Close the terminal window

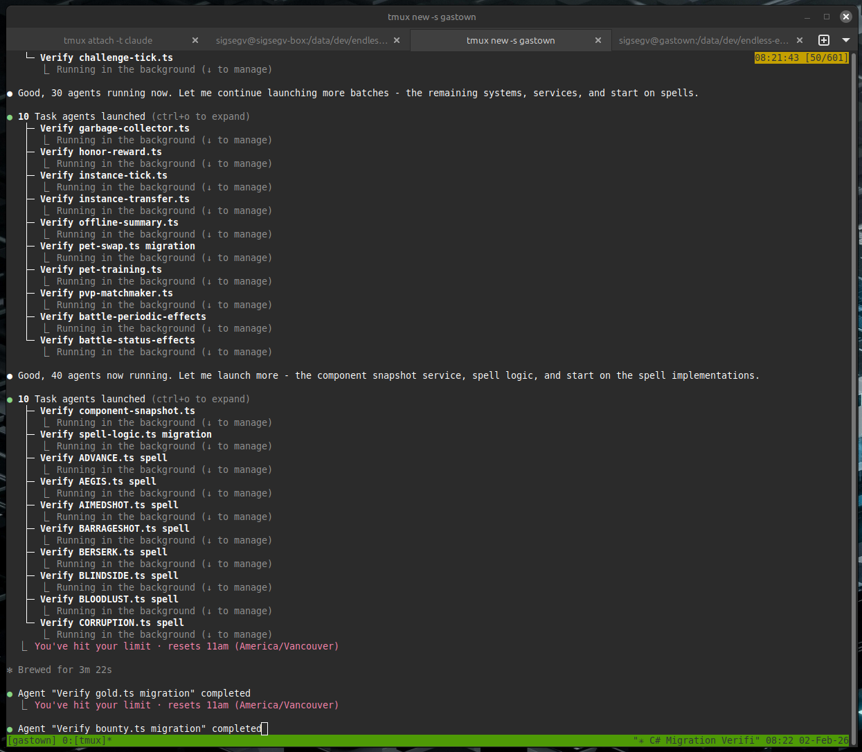[x=846, y=17]
